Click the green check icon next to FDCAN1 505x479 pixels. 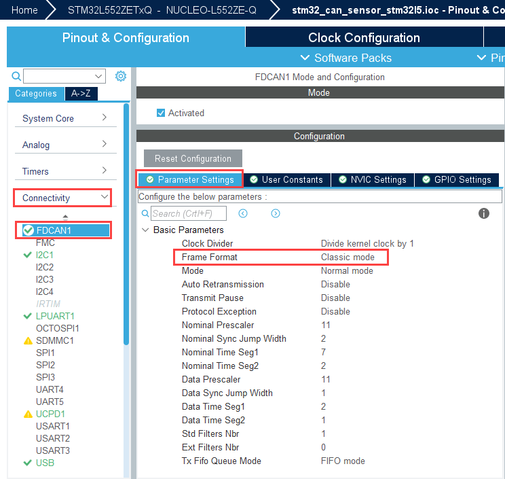pyautogui.click(x=29, y=230)
